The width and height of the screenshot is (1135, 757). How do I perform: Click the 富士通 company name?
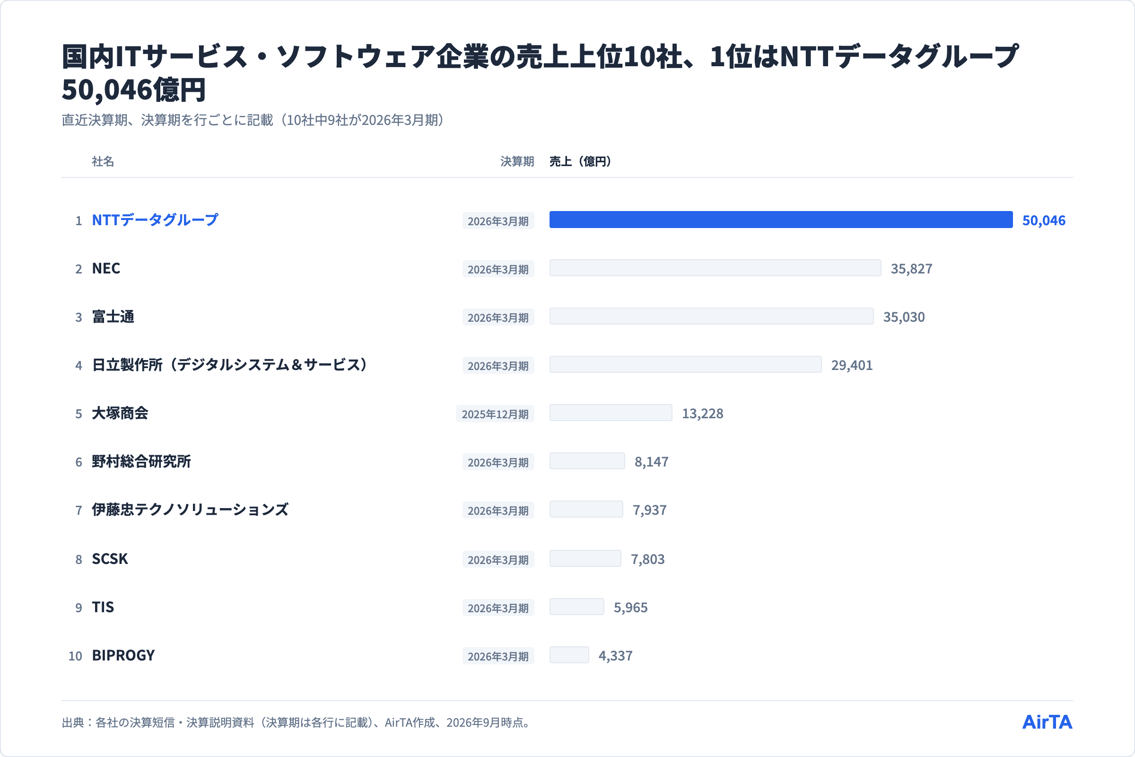[113, 317]
